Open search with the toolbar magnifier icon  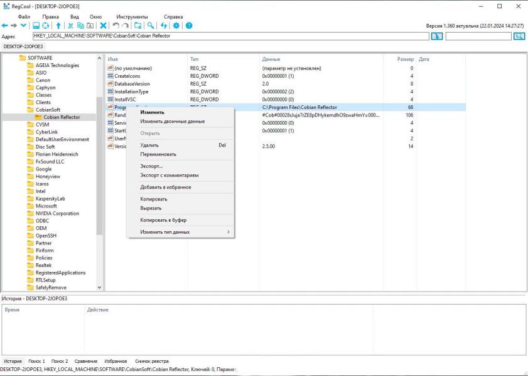pos(151,26)
